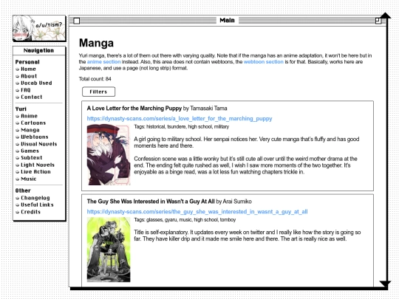Go to Home in the navigation

28,69
